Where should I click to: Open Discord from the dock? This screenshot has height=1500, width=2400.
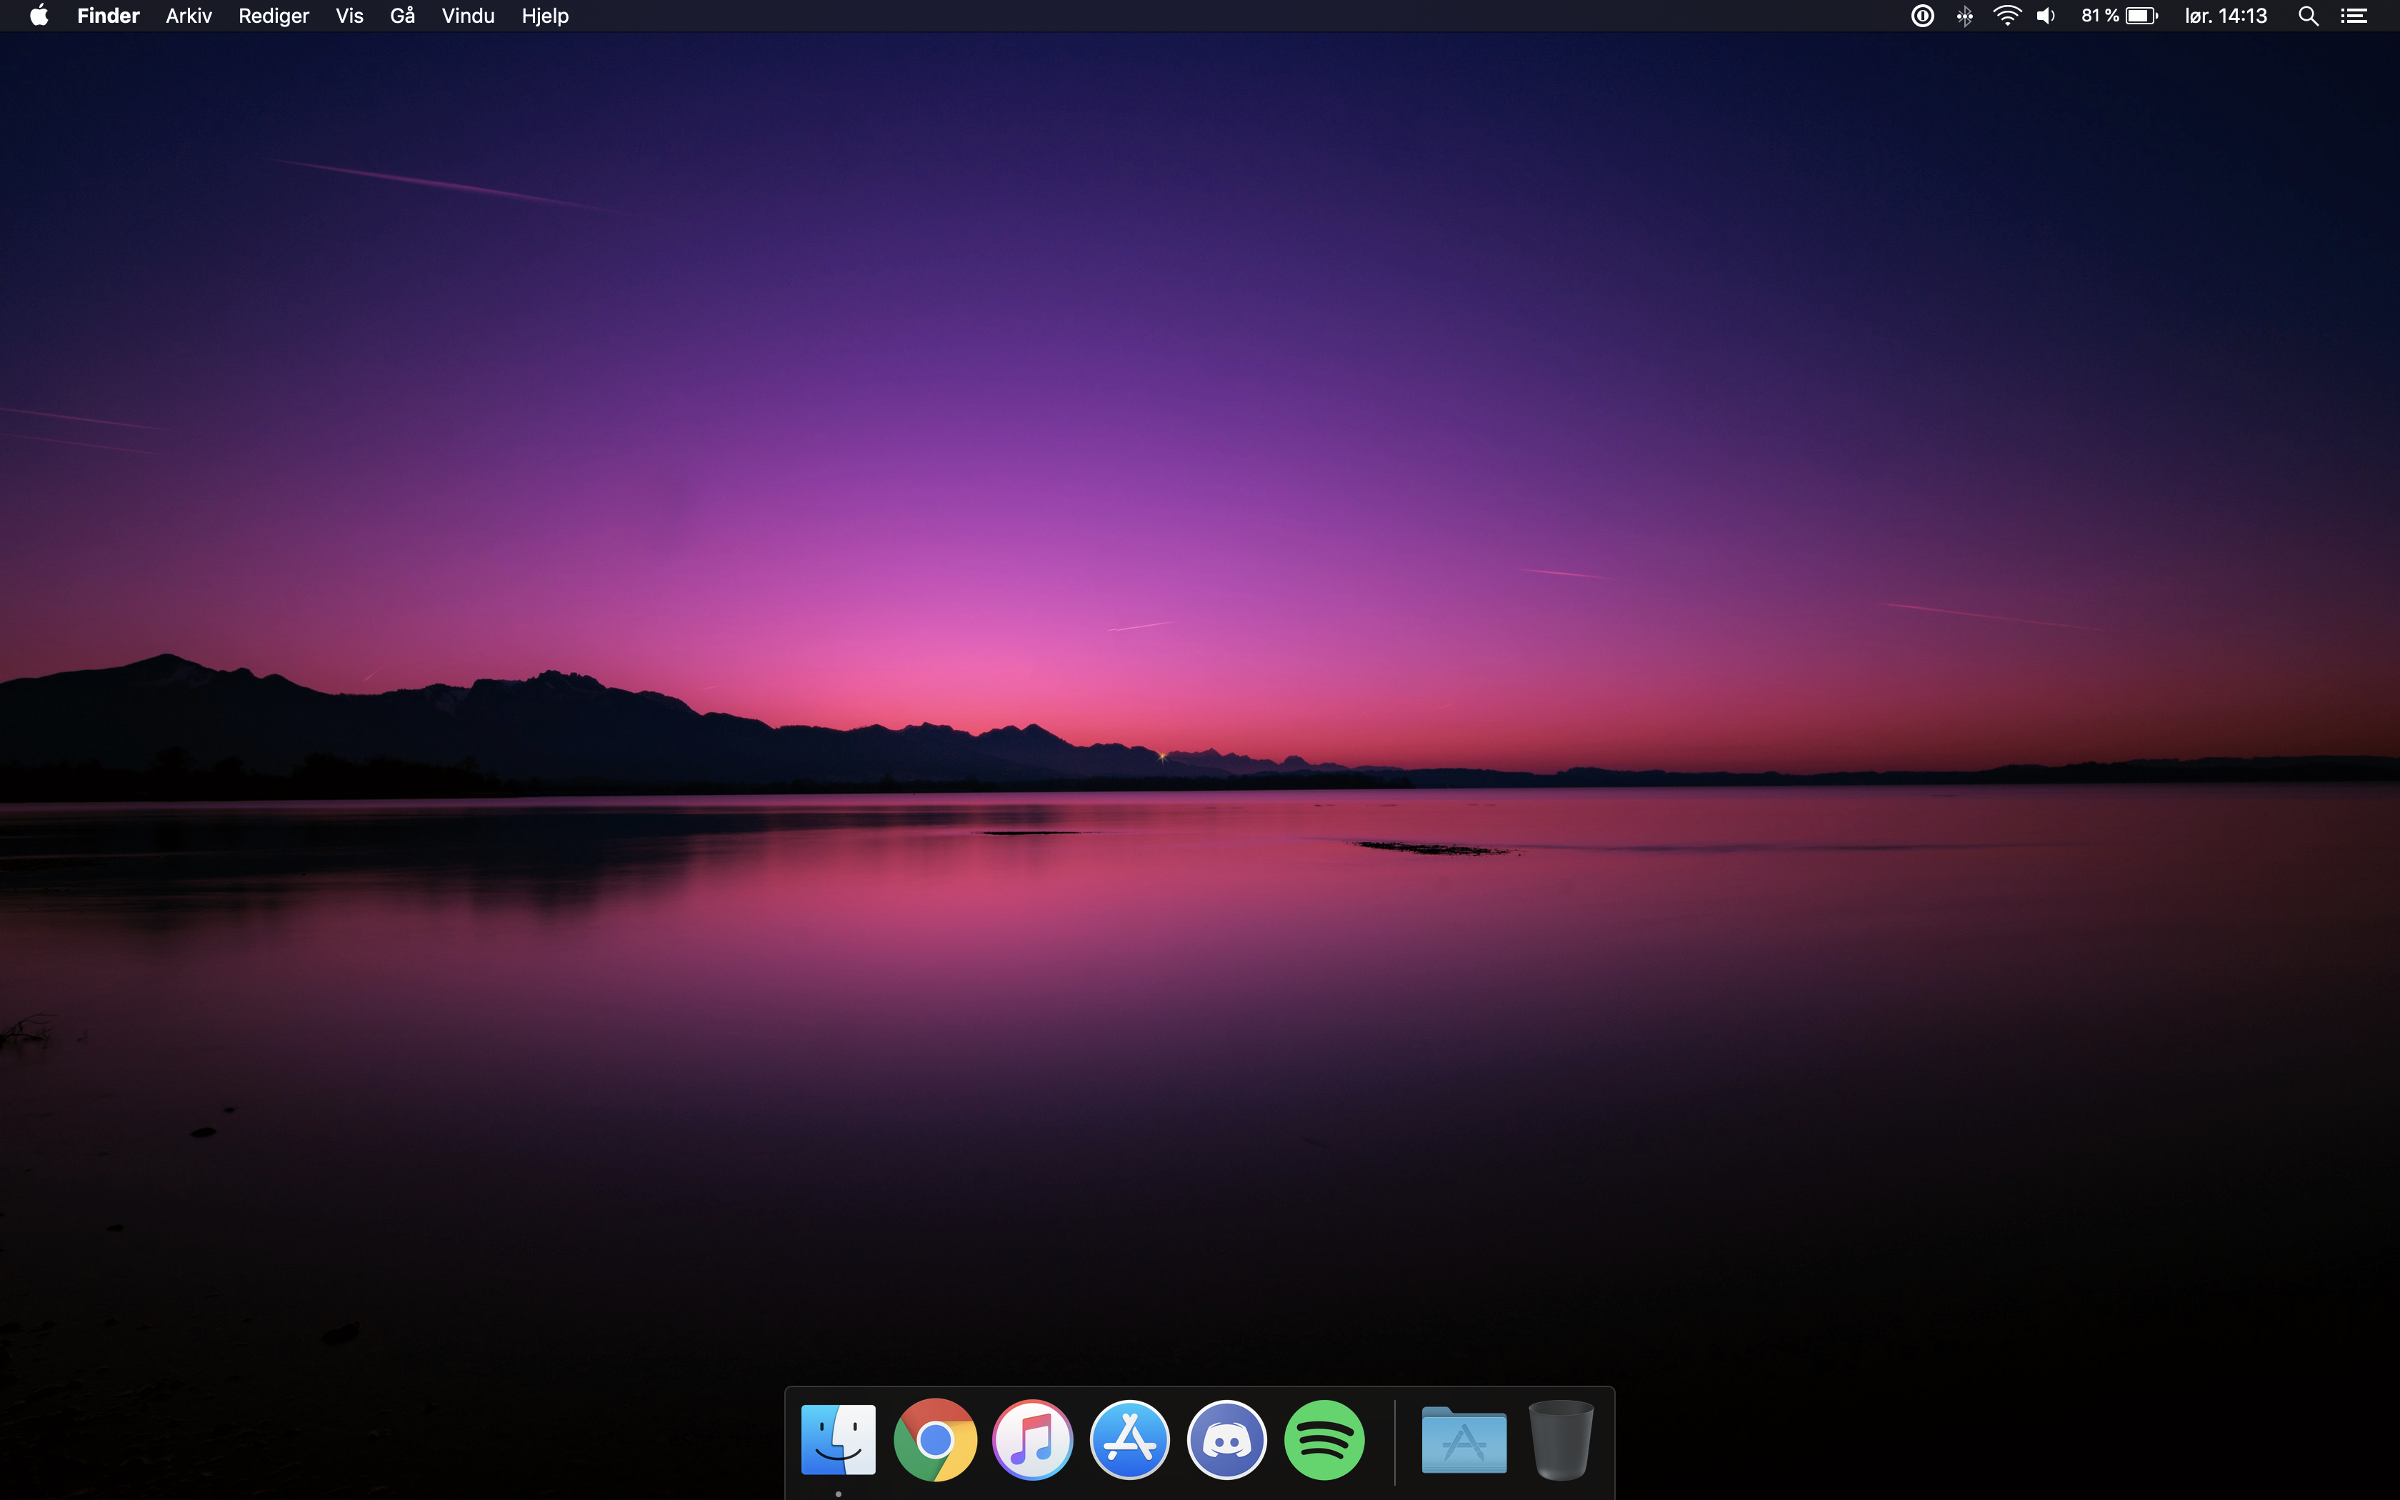click(1226, 1439)
